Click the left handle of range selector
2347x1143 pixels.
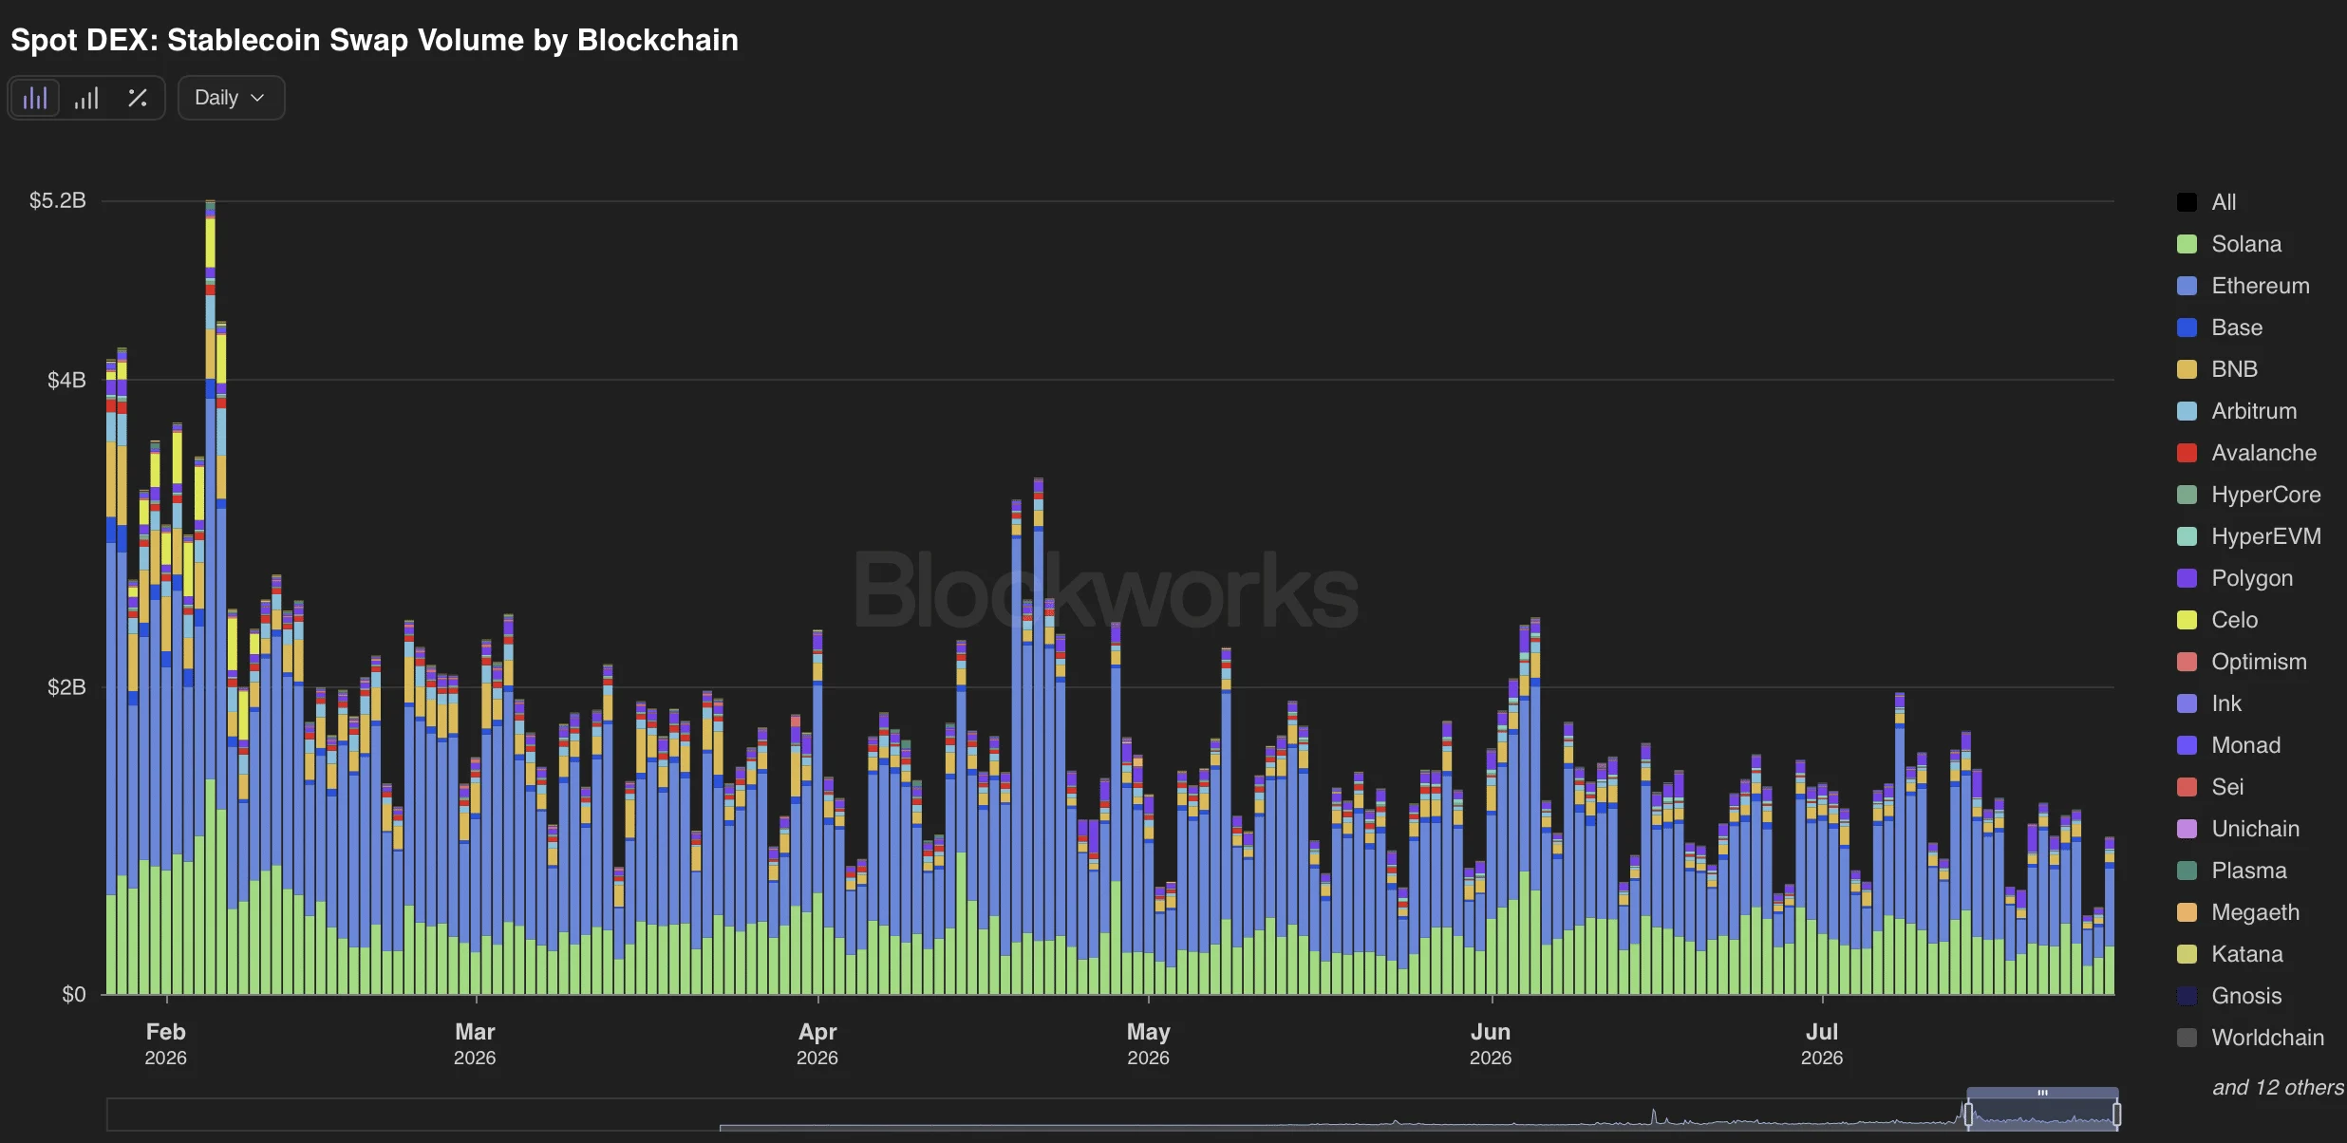(1968, 1114)
